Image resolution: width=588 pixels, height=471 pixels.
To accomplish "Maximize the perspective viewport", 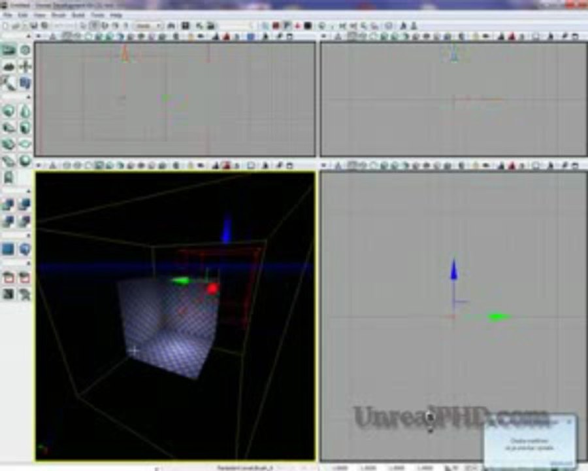I will tap(289, 166).
